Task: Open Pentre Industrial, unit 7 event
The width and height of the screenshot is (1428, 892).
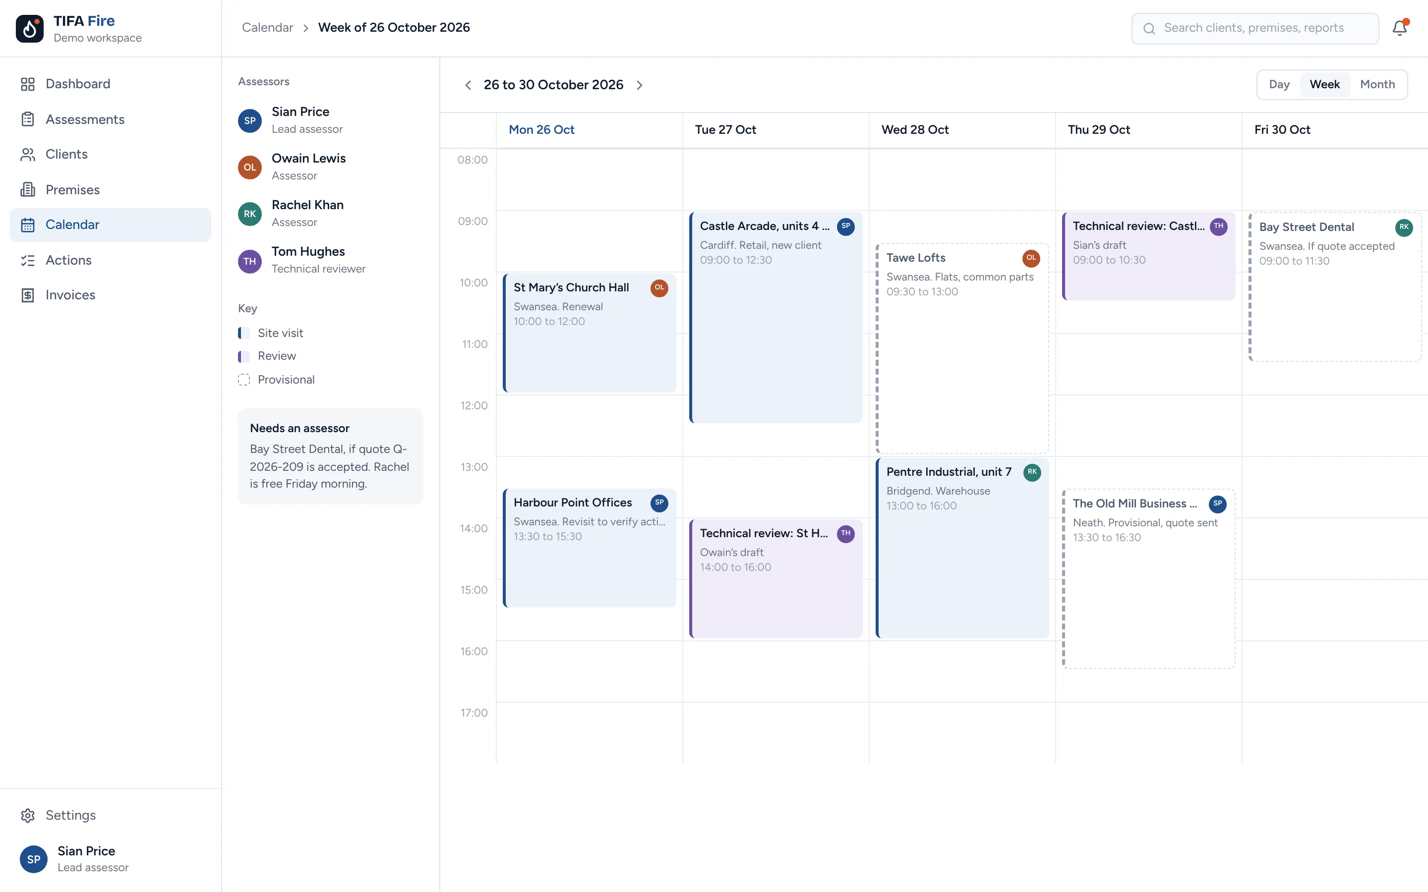Action: click(962, 548)
